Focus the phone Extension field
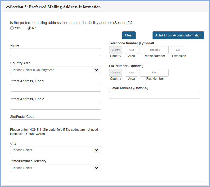The width and height of the screenshot is (210, 187). coord(178,50)
